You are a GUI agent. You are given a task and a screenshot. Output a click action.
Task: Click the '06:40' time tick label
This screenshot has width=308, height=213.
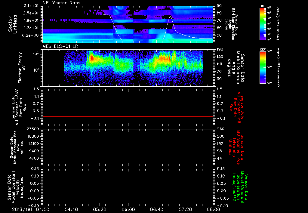point(156,209)
